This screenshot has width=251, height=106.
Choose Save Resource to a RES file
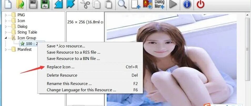pos(90,52)
